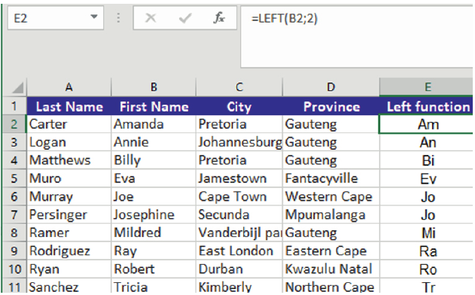This screenshot has width=475, height=295.
Task: Click the Left function header cell
Action: (x=426, y=106)
